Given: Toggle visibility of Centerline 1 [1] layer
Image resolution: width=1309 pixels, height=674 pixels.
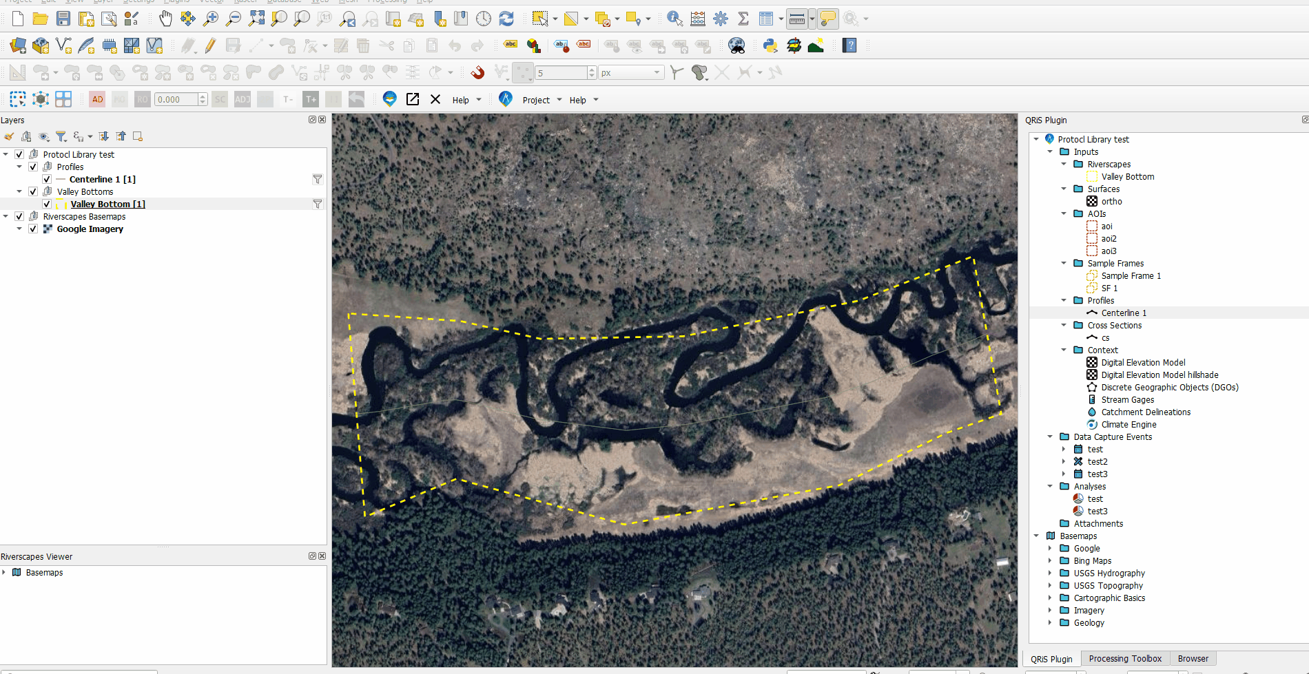Looking at the screenshot, I should pyautogui.click(x=47, y=180).
